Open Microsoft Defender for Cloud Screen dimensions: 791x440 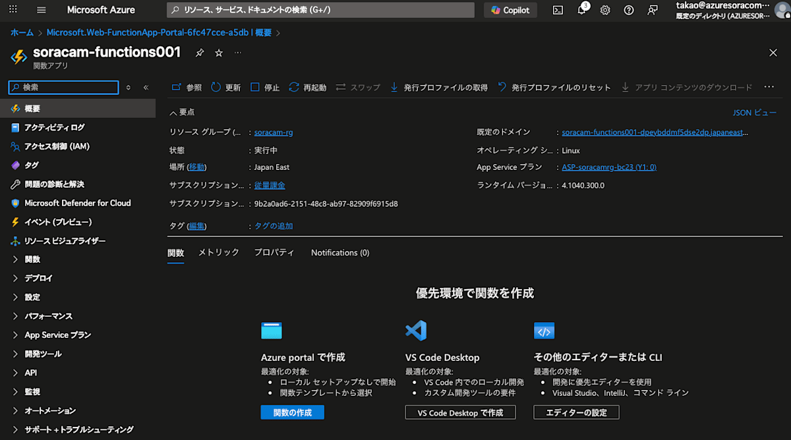click(78, 203)
